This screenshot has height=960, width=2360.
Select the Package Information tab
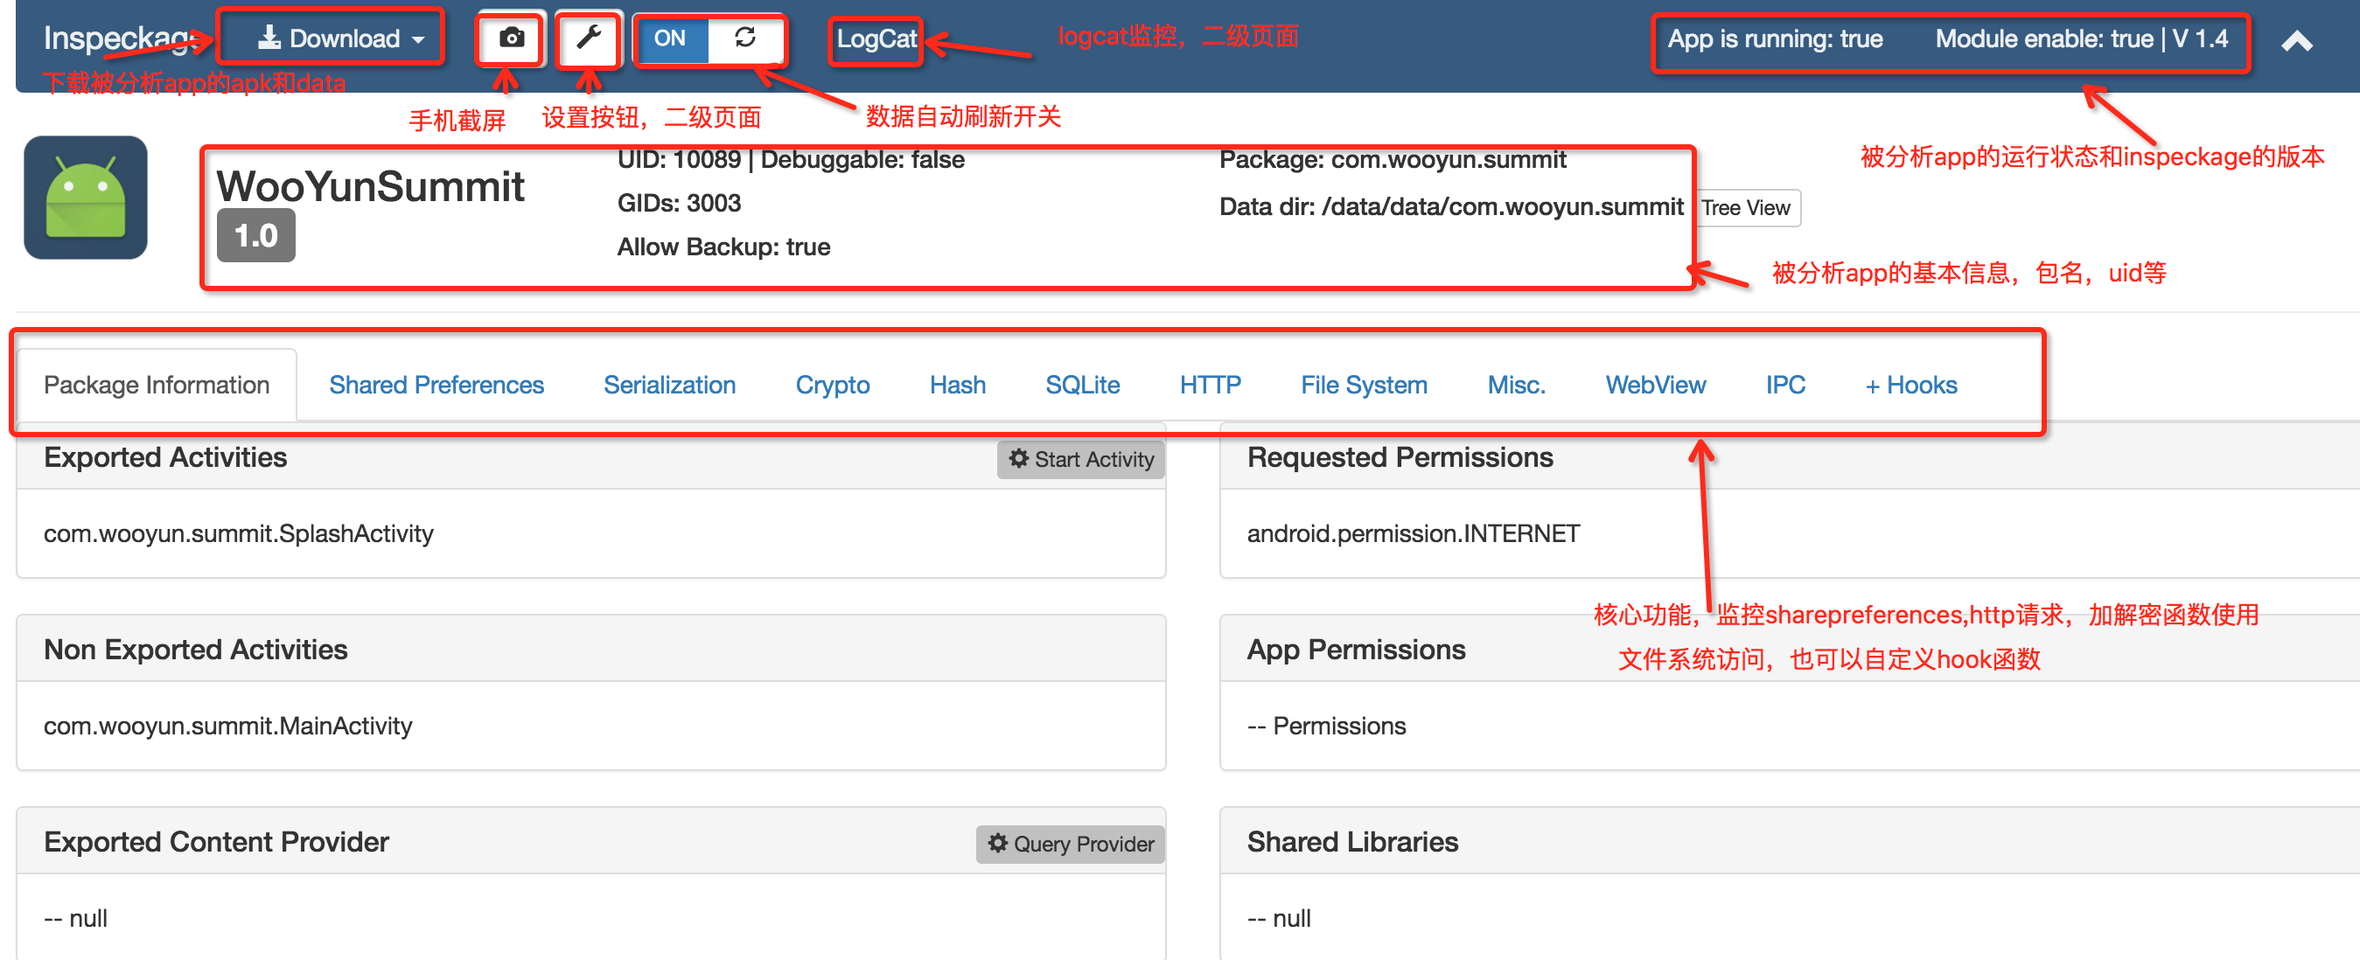[x=157, y=385]
